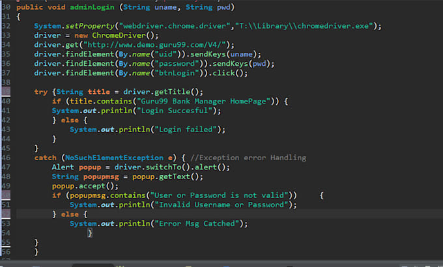Click line number 44 in the gutter
Viewport: 443px width, 267px height.
click(x=6, y=139)
